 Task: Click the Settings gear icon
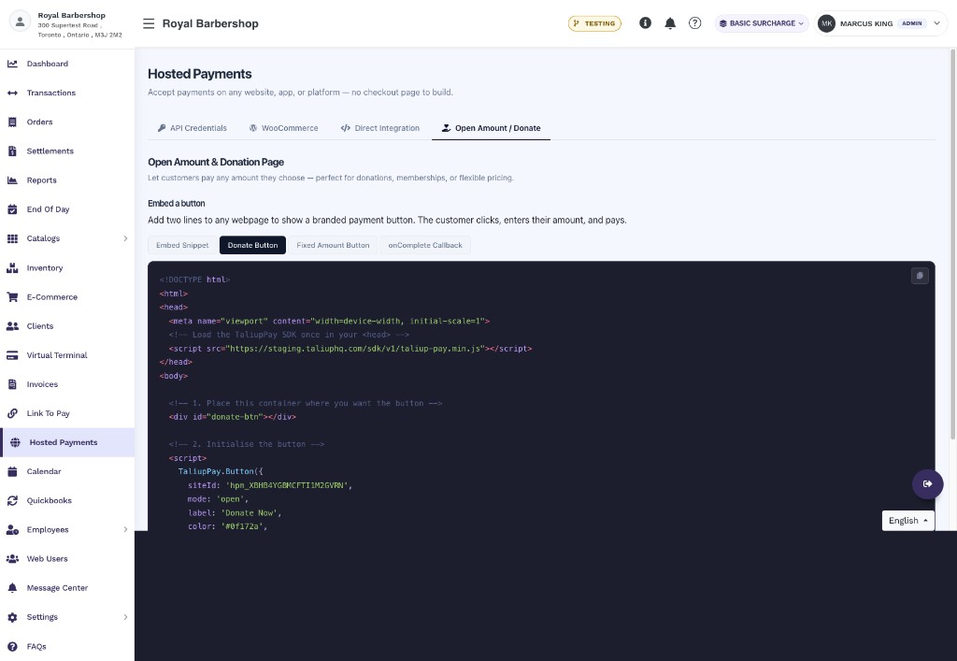[x=12, y=617]
